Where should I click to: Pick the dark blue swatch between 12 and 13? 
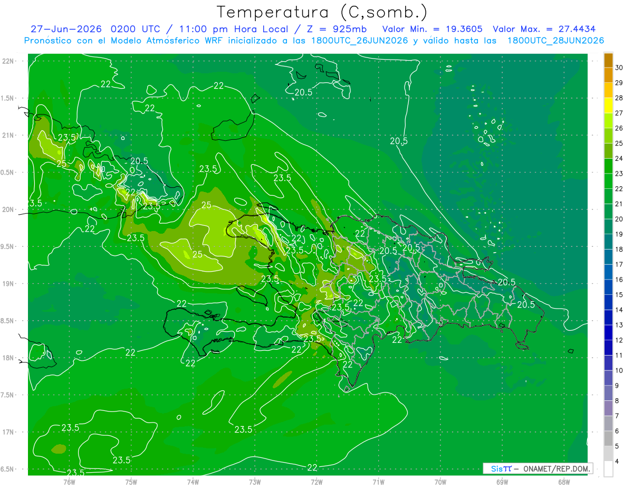(x=608, y=332)
